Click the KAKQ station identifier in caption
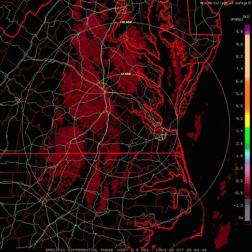This screenshot has height=252, width=252. tap(161, 250)
